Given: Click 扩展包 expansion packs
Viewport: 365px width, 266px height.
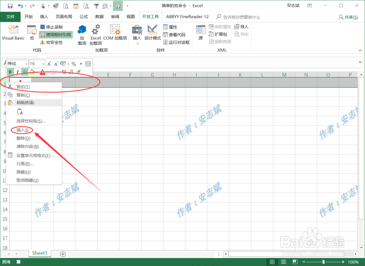Looking at the screenshot, I should (x=218, y=34).
